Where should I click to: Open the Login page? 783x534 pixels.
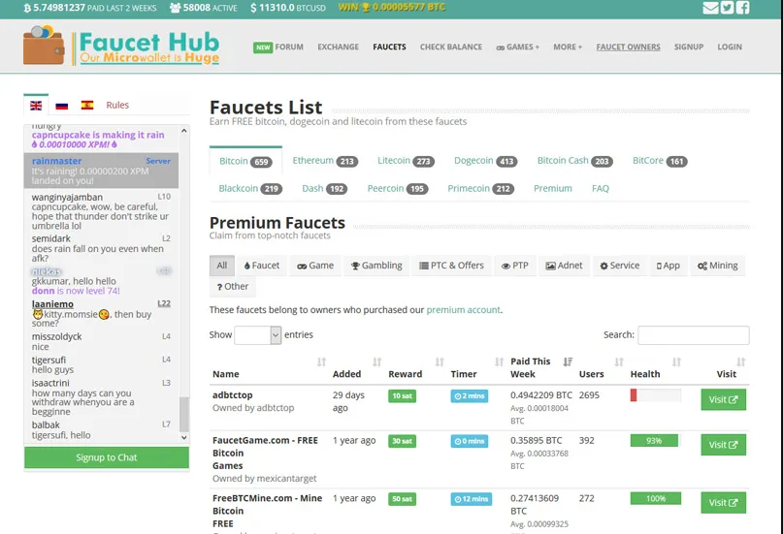pos(730,47)
